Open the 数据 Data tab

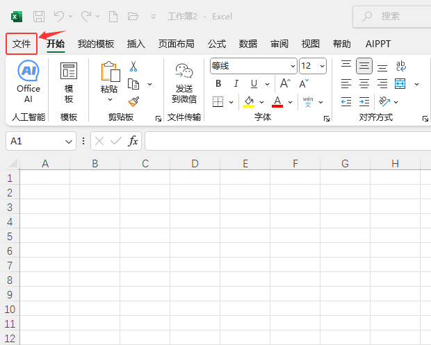pyautogui.click(x=248, y=44)
